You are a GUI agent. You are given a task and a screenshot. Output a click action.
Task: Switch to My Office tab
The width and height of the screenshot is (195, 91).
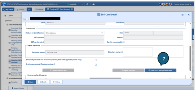pos(8,9)
